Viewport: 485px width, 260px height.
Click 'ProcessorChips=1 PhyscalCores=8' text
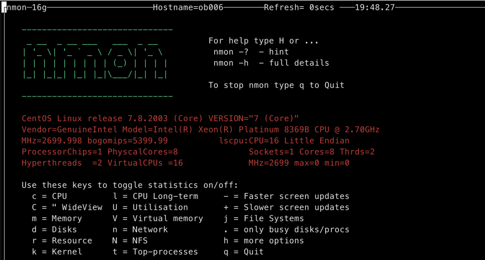pos(100,152)
